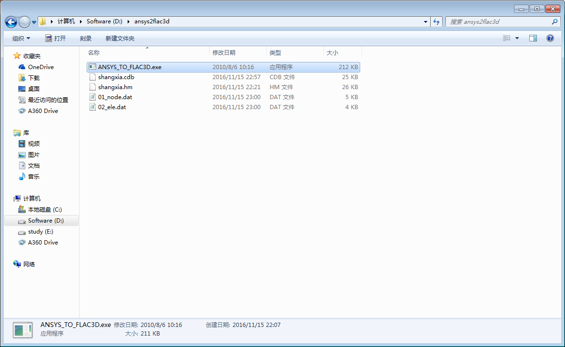Toggle the preview pane icon
This screenshot has width=565, height=347.
533,38
